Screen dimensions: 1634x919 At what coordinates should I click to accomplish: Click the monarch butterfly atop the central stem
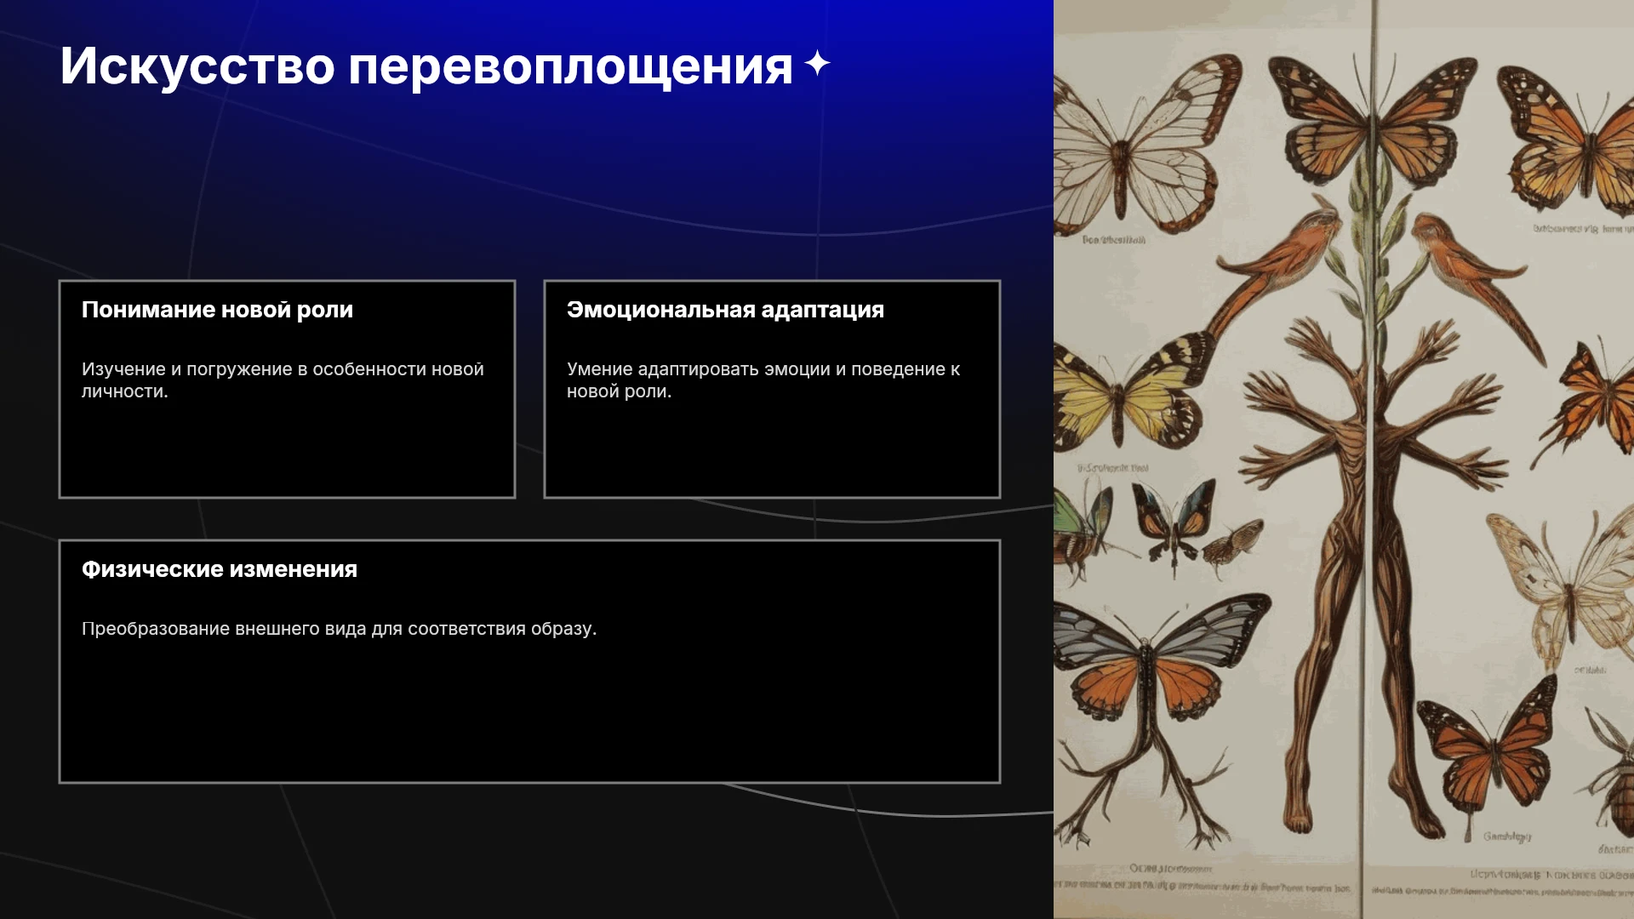coord(1372,119)
